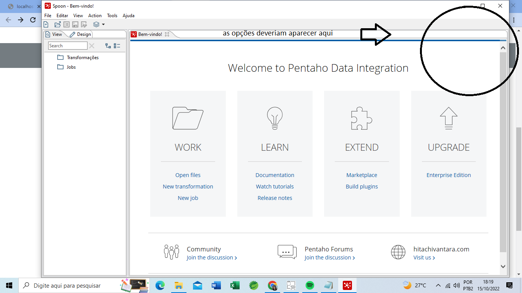
Task: Click the WORK folder icon
Action: (x=188, y=118)
